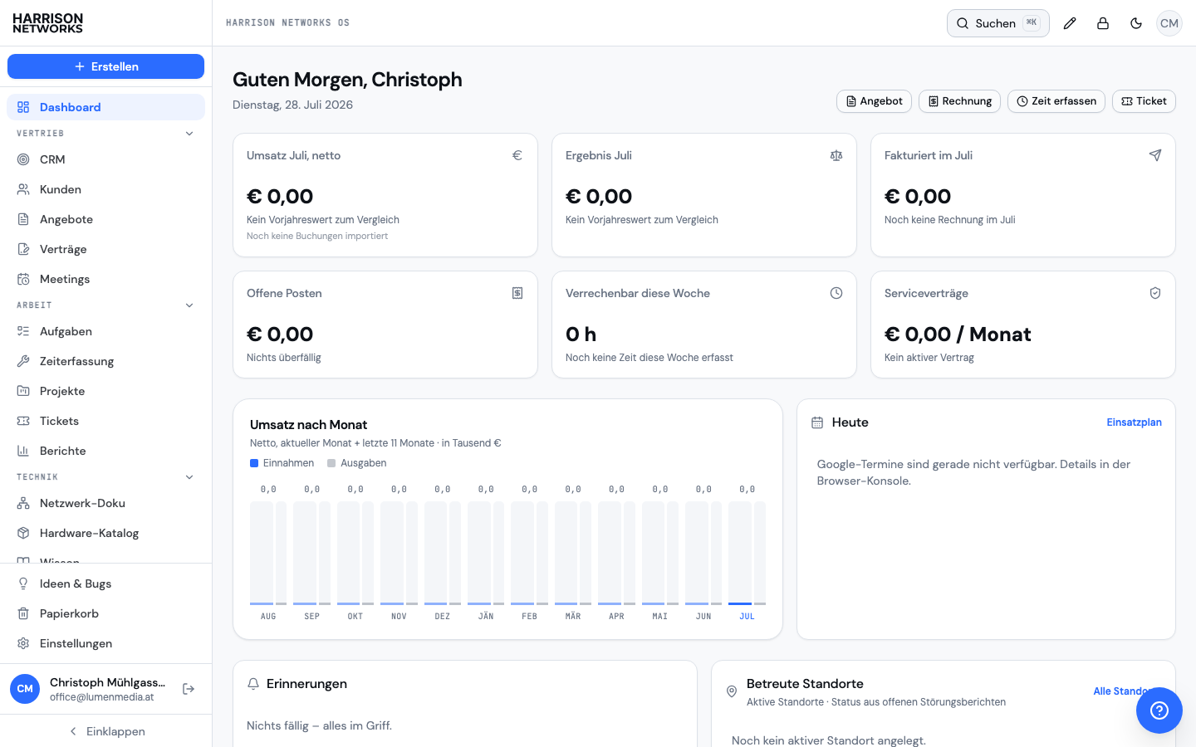
Task: Click the Zeit erfassen button
Action: [1056, 101]
